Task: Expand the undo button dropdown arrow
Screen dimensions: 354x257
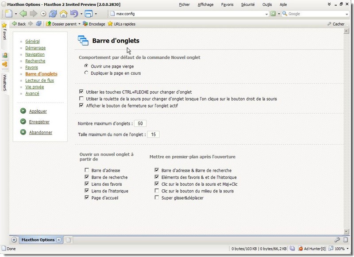Action: [x=81, y=14]
